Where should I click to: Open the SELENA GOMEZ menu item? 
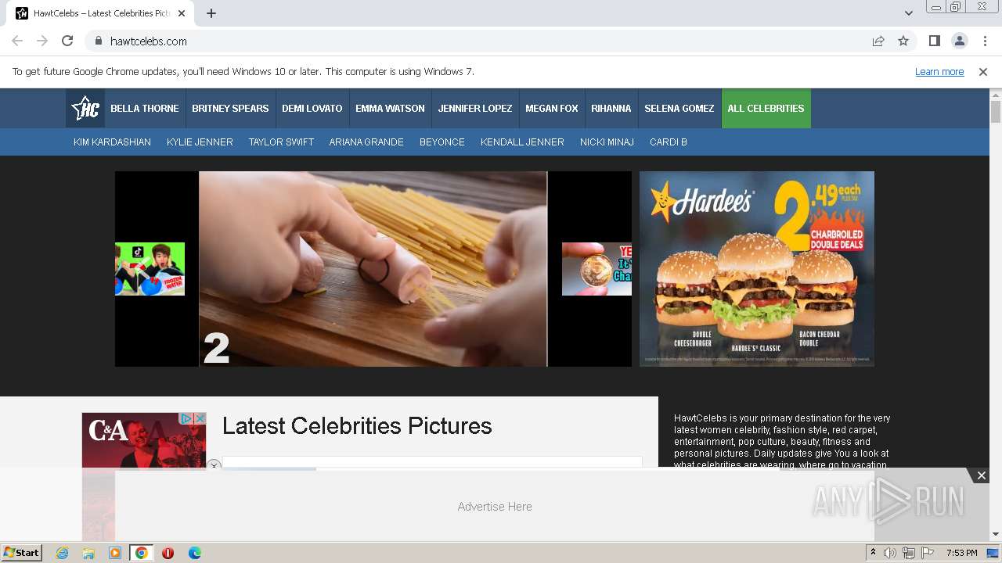[679, 109]
